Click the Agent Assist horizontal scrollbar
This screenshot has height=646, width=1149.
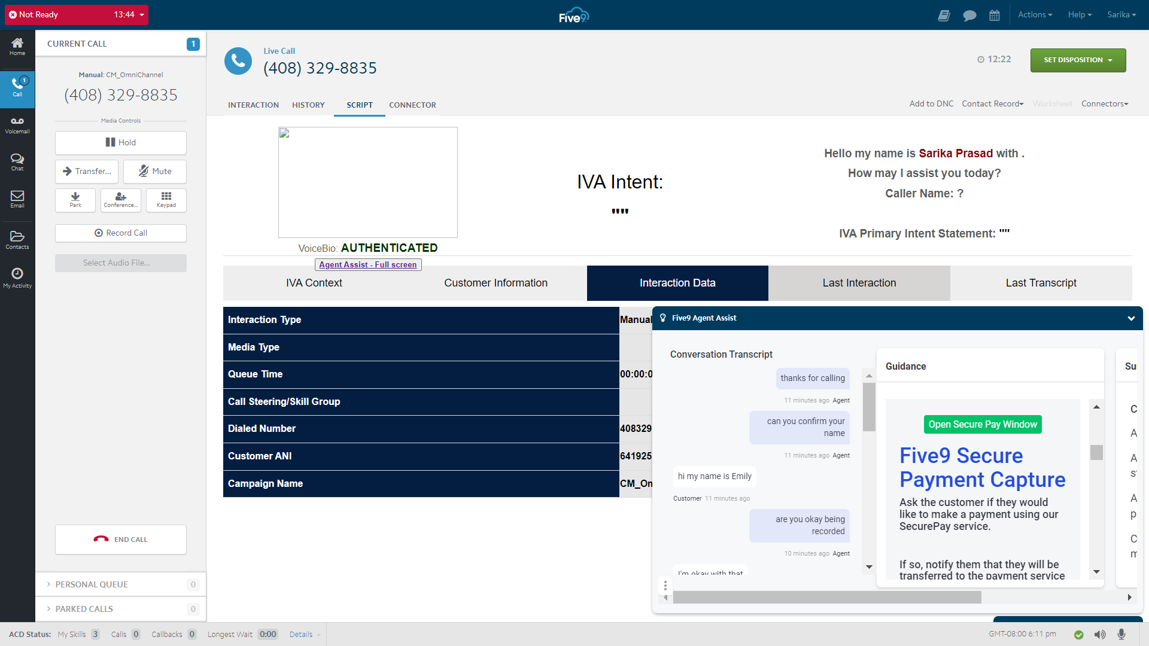click(x=826, y=597)
